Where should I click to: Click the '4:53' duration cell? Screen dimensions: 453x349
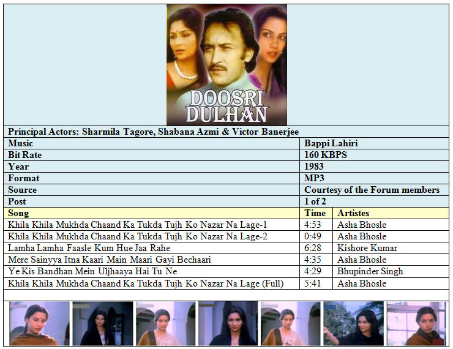click(316, 225)
